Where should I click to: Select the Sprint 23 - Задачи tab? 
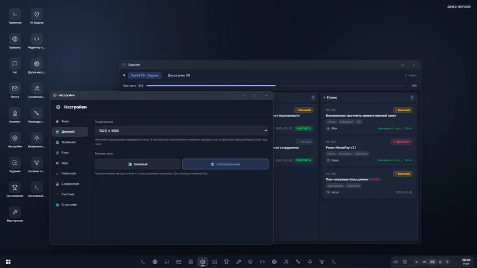tap(145, 75)
